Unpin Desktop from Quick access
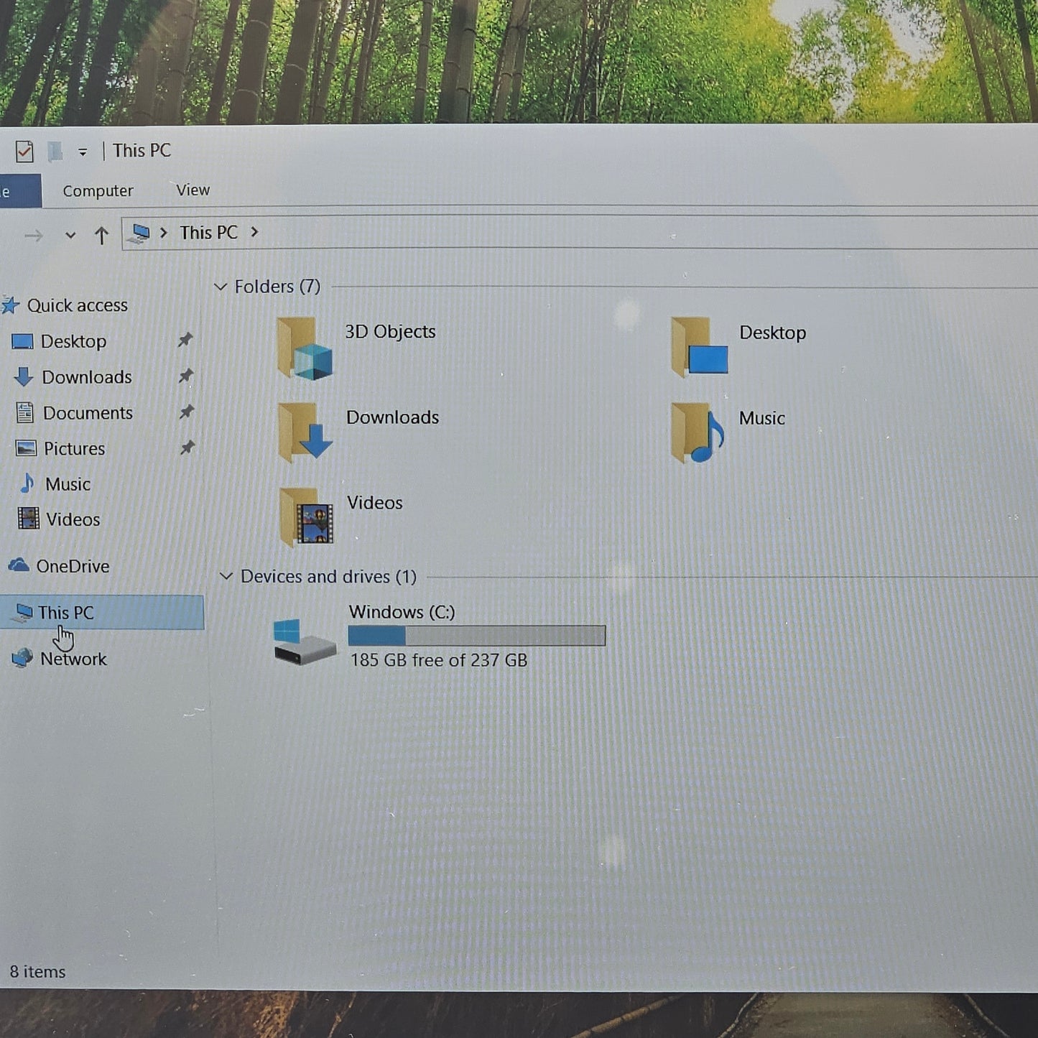Screen dimensions: 1038x1038 (185, 339)
